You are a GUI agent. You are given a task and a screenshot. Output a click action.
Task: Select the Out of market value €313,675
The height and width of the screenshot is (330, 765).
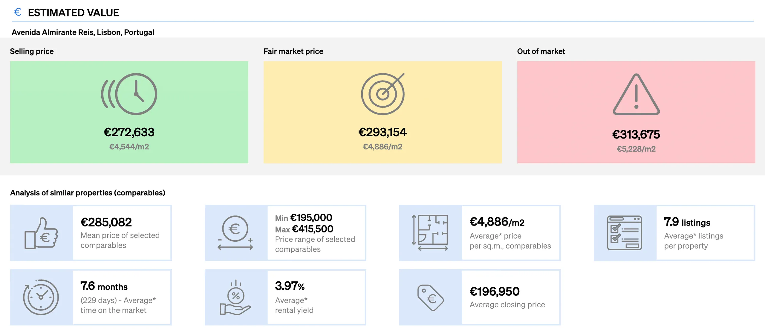pos(636,134)
